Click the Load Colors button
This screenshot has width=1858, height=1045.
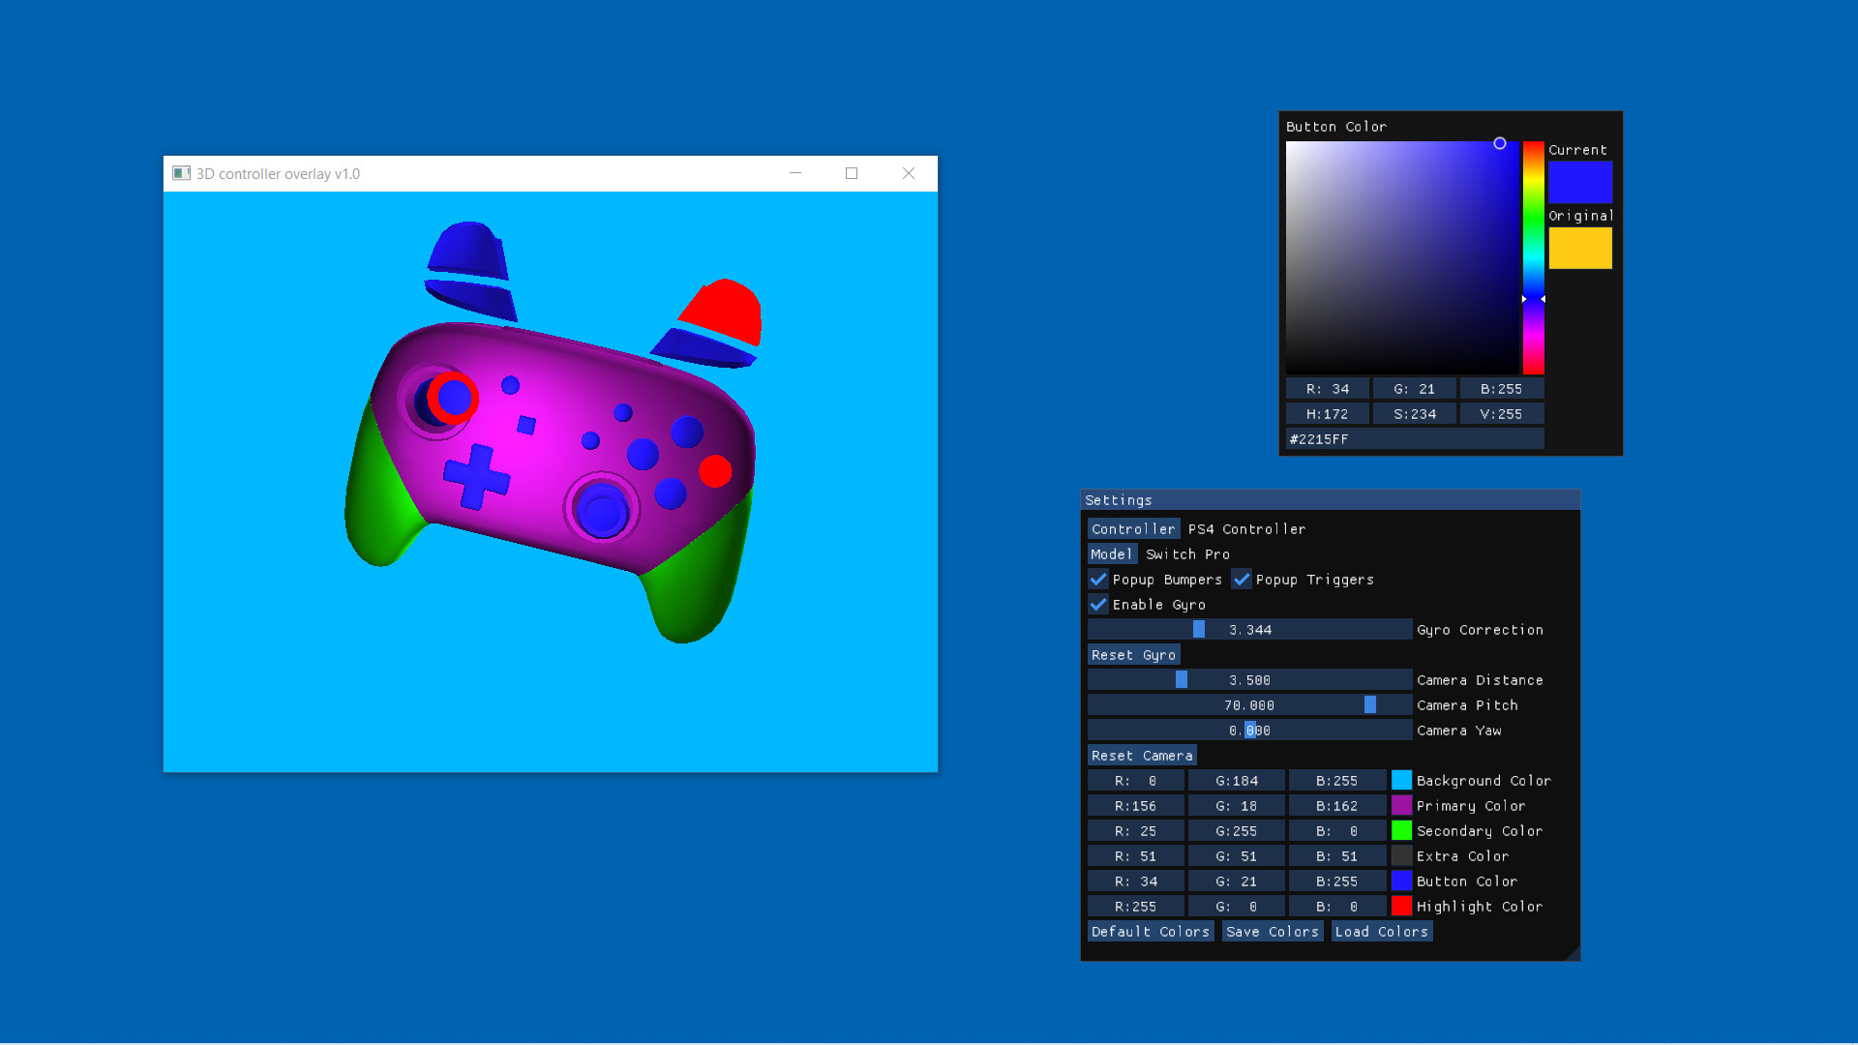tap(1382, 932)
